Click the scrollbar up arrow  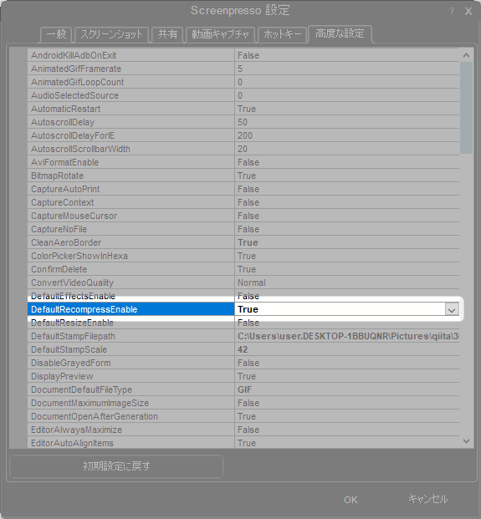(x=467, y=55)
